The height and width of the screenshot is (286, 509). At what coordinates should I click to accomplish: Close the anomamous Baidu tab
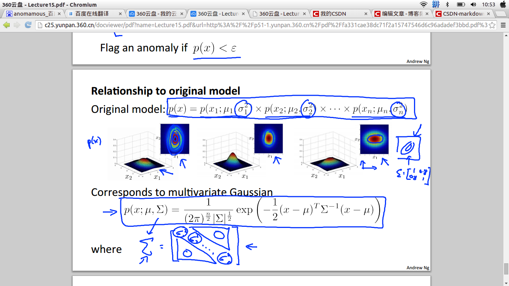click(x=59, y=14)
